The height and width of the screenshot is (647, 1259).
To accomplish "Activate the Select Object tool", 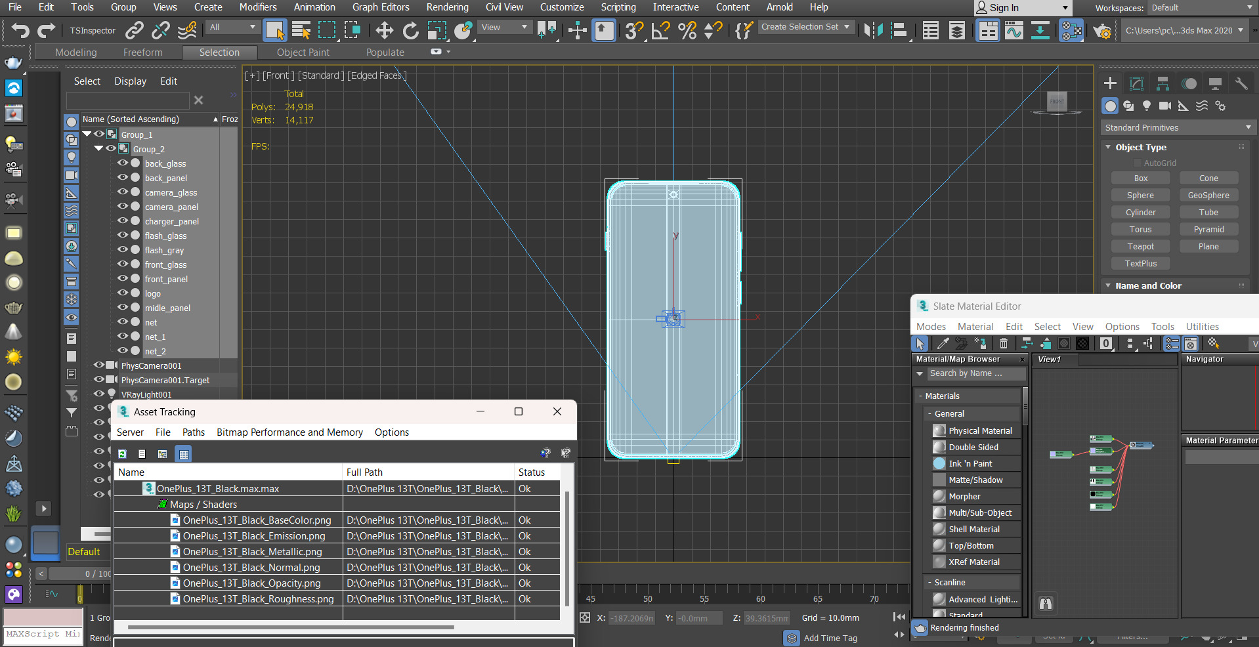I will (x=274, y=30).
